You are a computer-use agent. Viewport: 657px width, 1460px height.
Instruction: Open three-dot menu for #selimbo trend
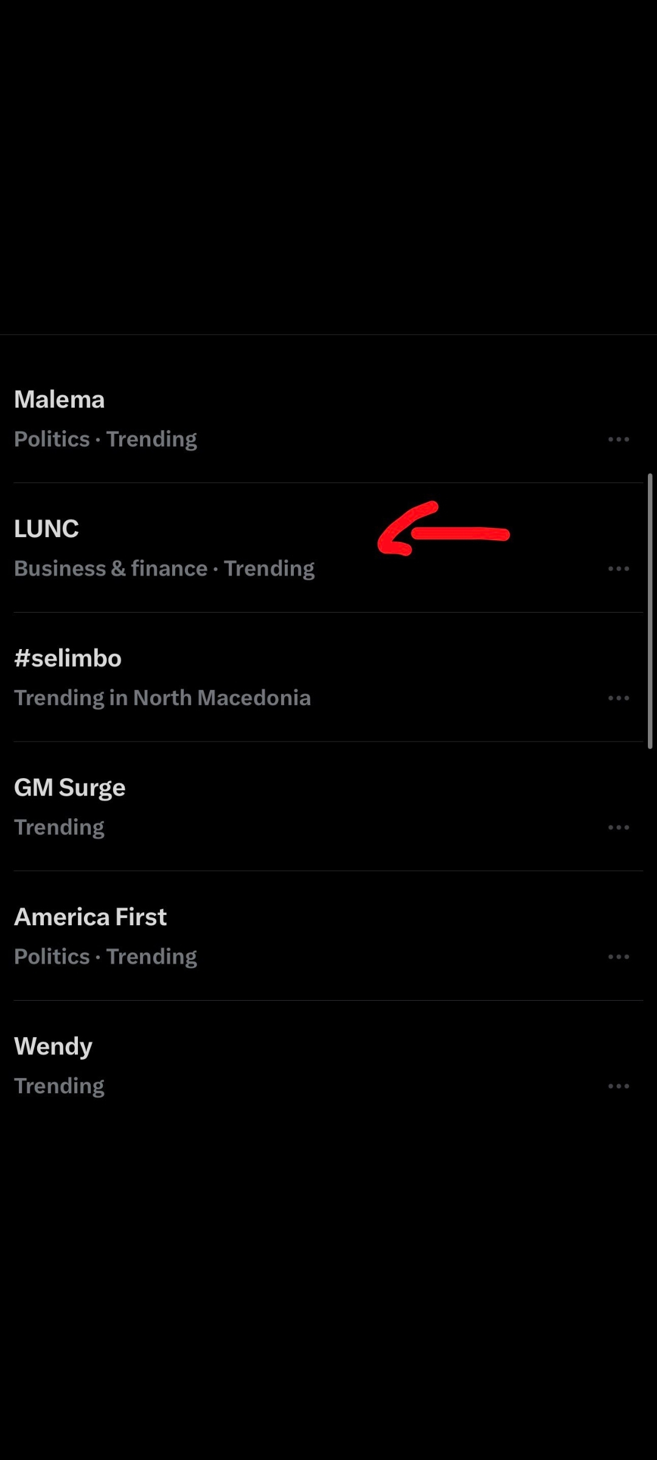click(619, 698)
